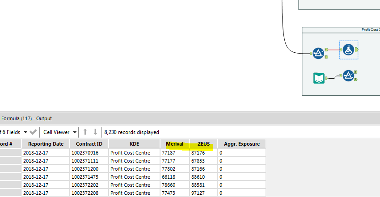The image size is (380, 197).
Task: Open the Fields selection dropdown
Action: pyautogui.click(x=25, y=132)
